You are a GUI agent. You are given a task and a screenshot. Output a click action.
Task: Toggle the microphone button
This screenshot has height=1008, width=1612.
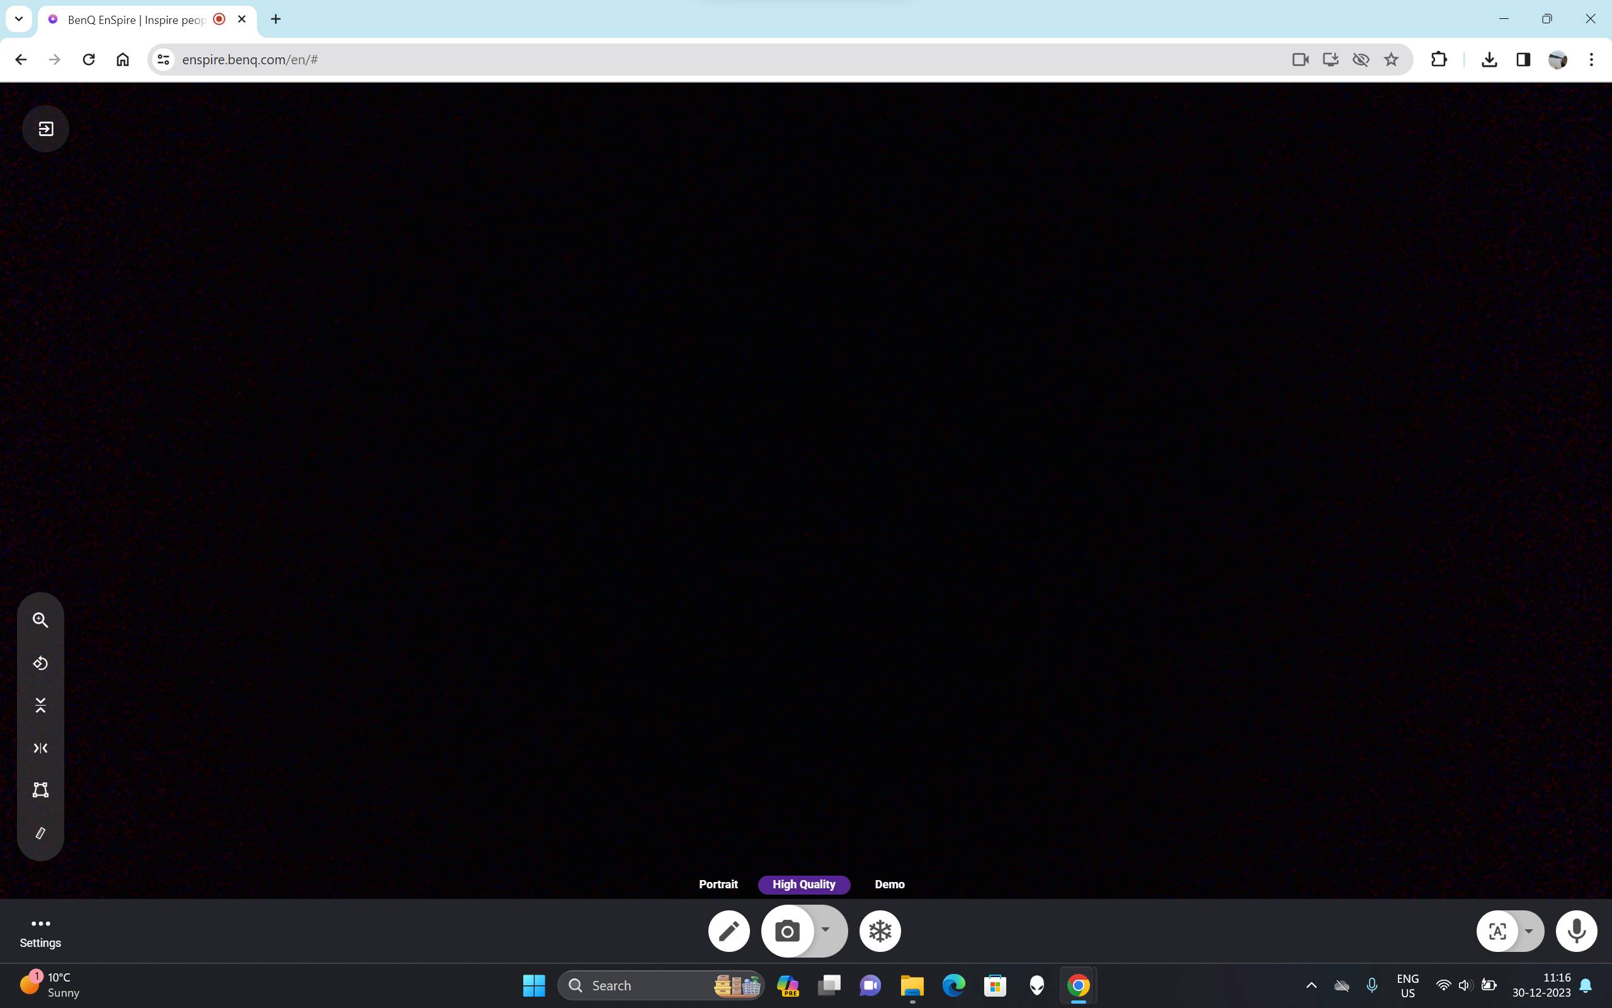click(x=1576, y=931)
